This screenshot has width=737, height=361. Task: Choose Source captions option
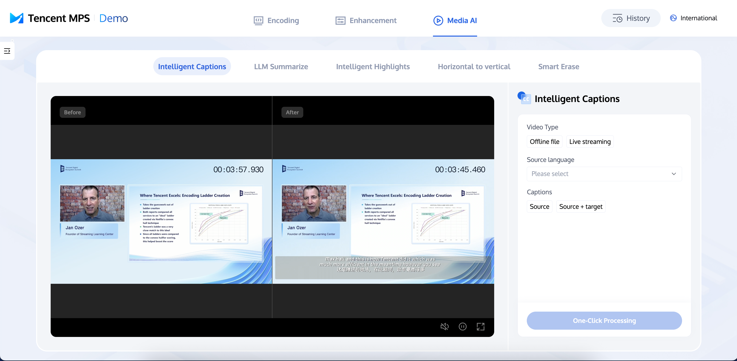coord(539,207)
